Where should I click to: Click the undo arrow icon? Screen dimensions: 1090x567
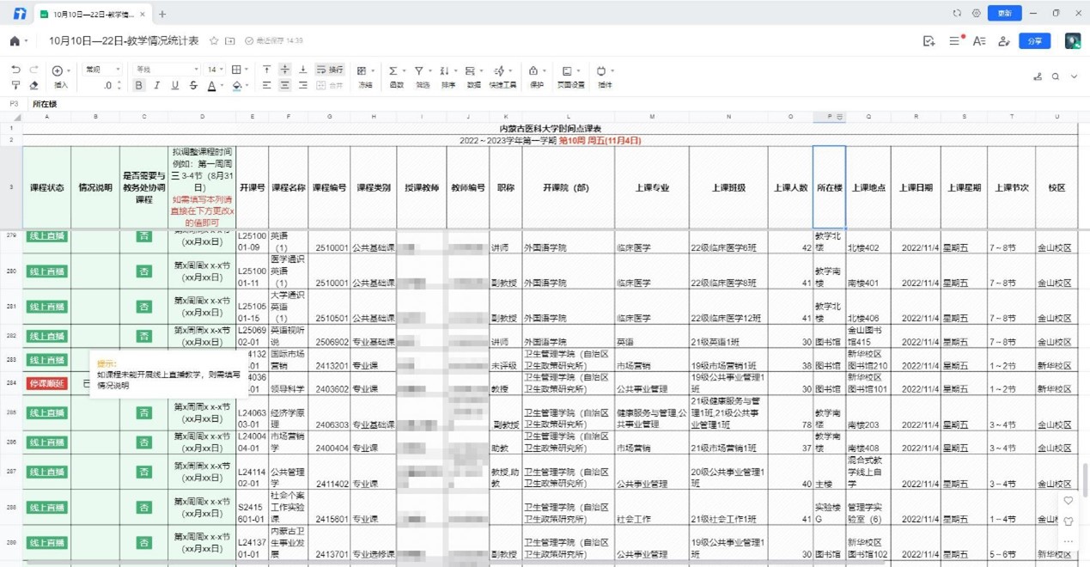coord(15,70)
